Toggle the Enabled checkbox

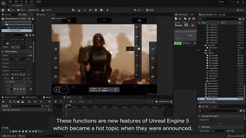(x=12, y=55)
